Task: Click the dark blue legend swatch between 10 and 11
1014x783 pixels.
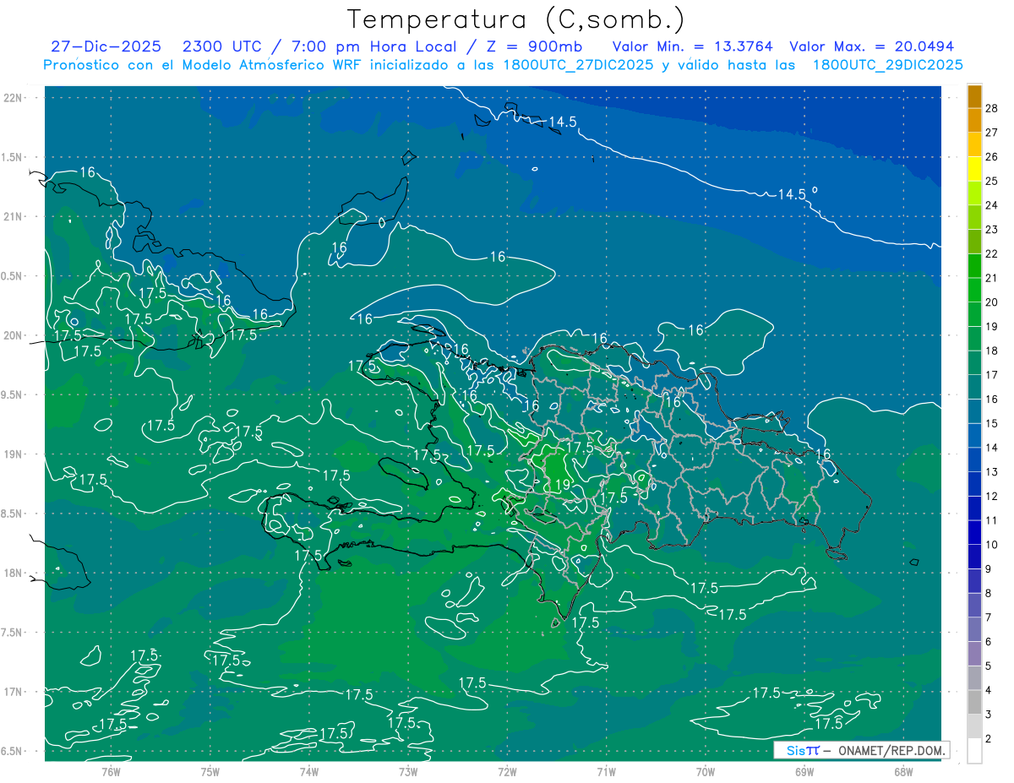Action: (x=974, y=533)
